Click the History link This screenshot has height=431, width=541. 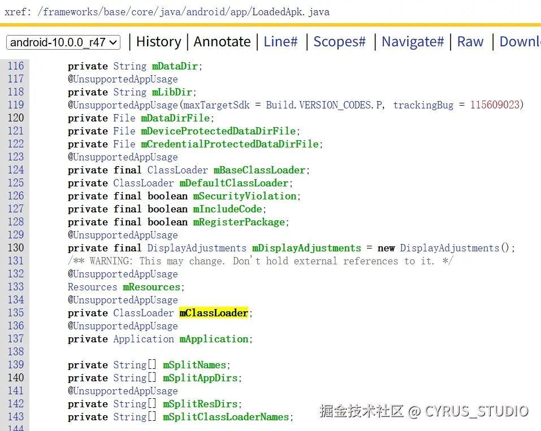click(159, 42)
